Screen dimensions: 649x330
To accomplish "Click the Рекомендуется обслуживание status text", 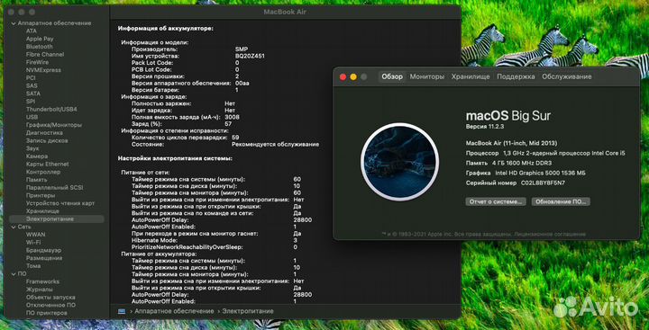I will pyautogui.click(x=275, y=145).
